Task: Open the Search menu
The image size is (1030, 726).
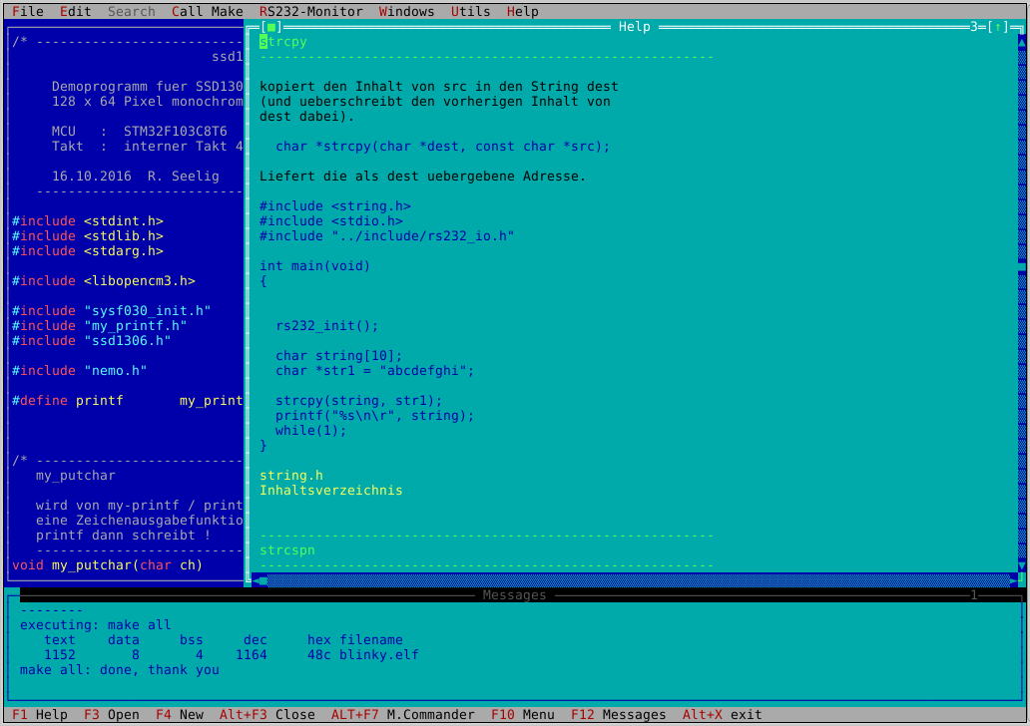Action: 132,11
